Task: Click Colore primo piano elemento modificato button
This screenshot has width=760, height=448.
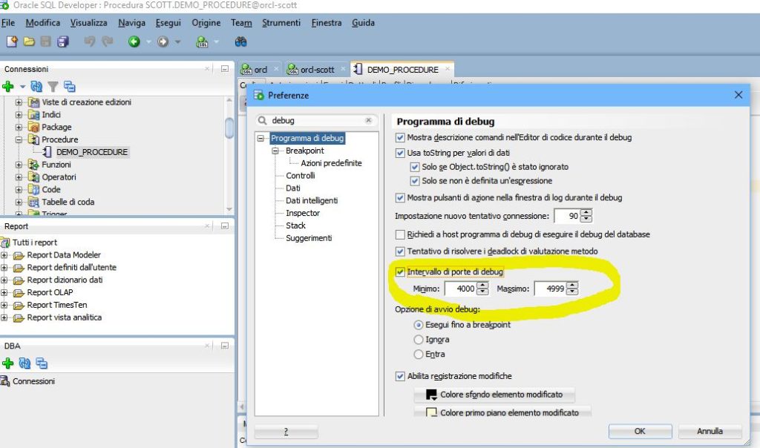Action: coord(502,412)
